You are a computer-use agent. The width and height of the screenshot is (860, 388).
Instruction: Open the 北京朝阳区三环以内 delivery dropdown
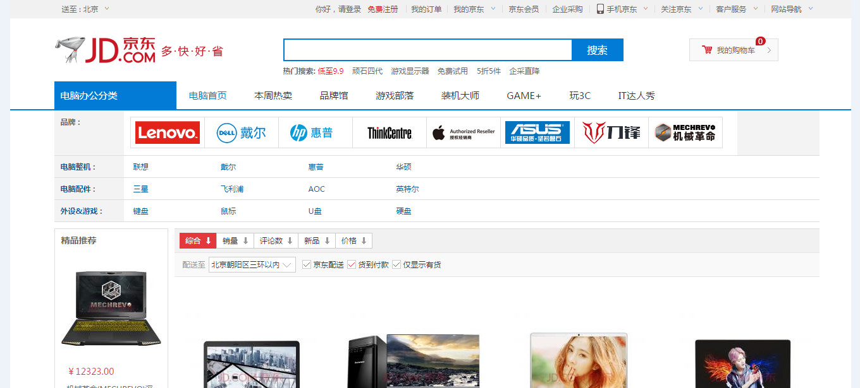click(252, 265)
